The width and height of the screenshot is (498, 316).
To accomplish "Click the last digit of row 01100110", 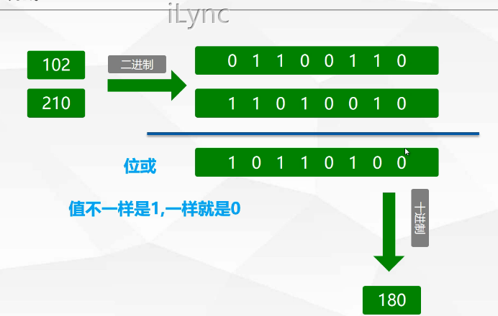I will coord(402,61).
